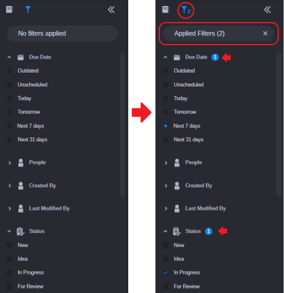284x293 pixels.
Task: Collapse Due Date section in left panel
Action: click(x=9, y=57)
